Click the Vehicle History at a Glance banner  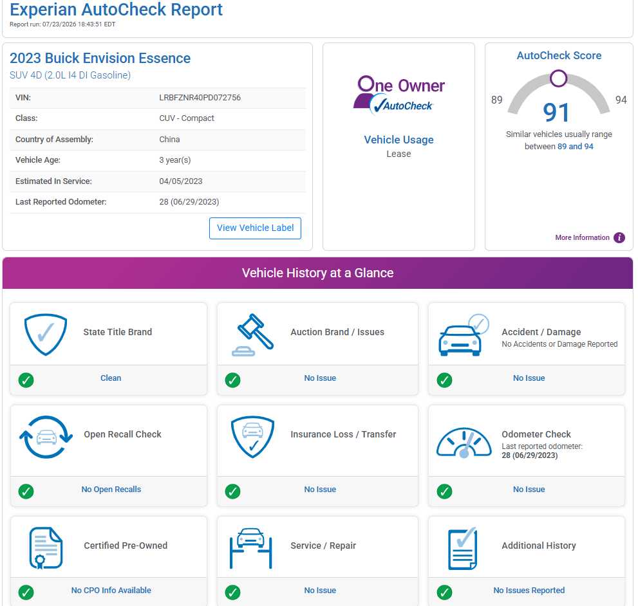(x=318, y=273)
